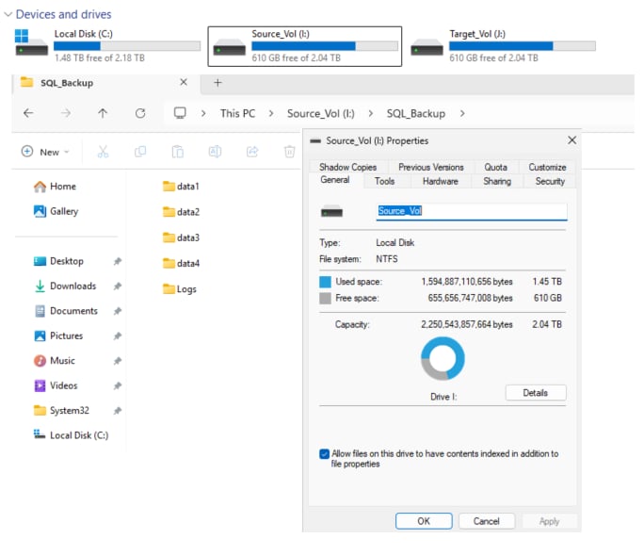Screen dimensions: 644x556
Task: Unpin Videos using its pin icon
Action: pyautogui.click(x=118, y=385)
